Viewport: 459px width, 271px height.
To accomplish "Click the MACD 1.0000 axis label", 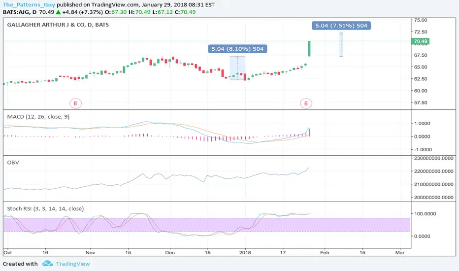I will 422,123.
